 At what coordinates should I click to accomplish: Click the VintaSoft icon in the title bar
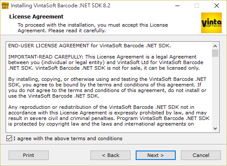5,6
